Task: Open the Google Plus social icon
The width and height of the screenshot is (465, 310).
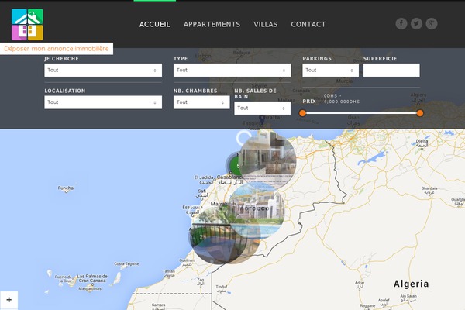Action: (x=432, y=23)
